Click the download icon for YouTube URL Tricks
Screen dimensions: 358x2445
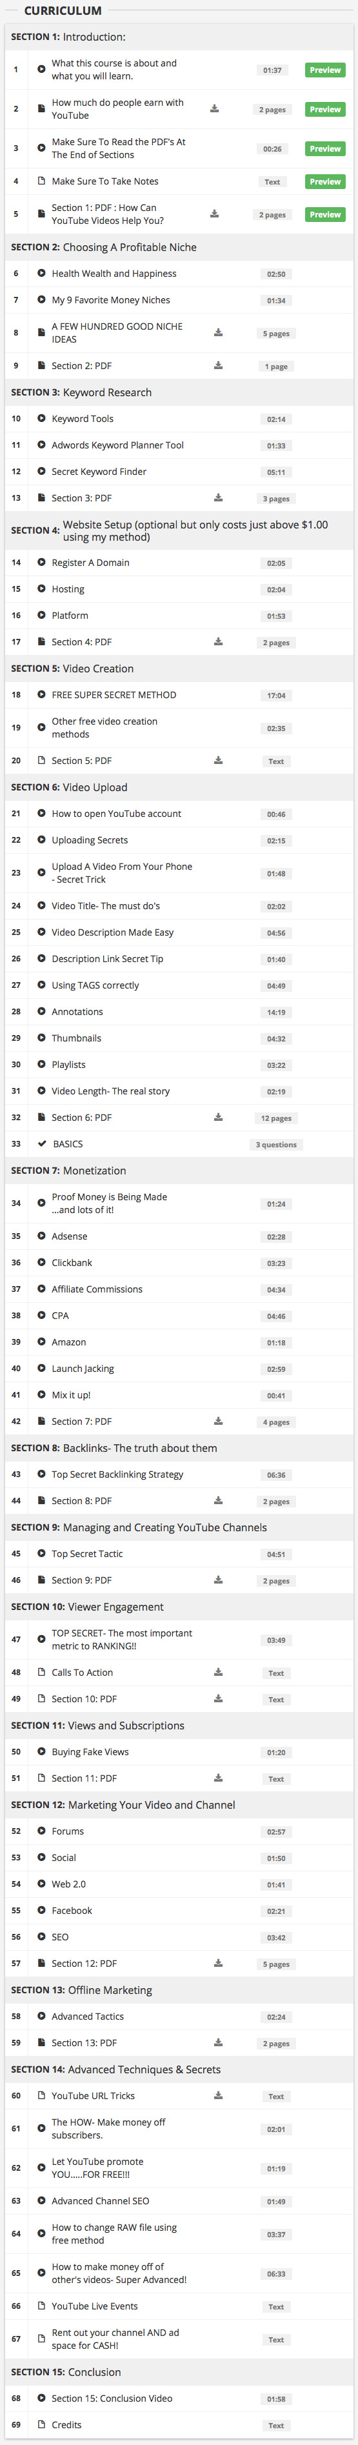219,2096
